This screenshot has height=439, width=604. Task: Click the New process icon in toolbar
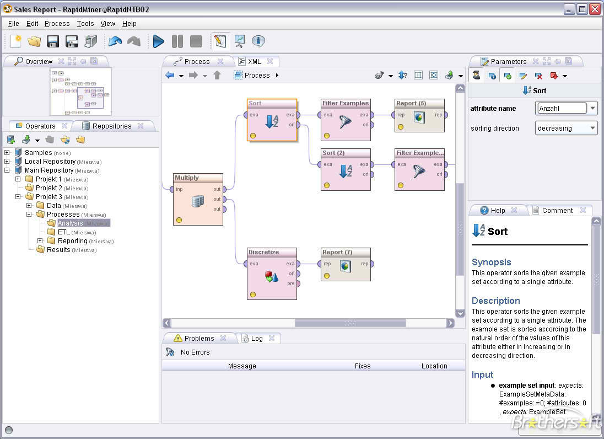(x=15, y=41)
